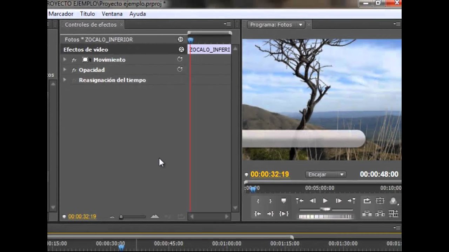Screen dimensions: 449x252
Task: Set Out point marker
Action: pos(270,201)
